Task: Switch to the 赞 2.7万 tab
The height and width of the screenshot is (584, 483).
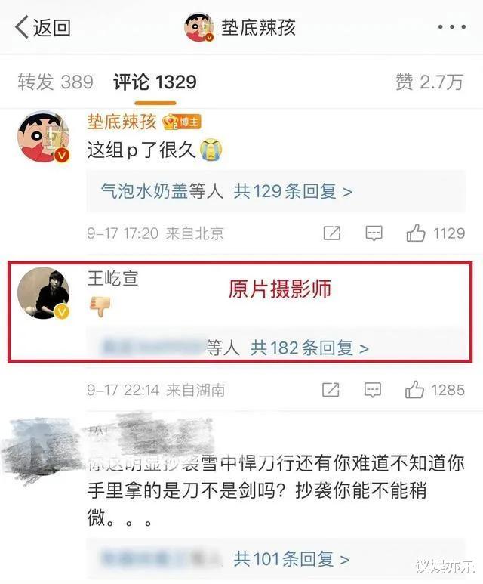Action: point(429,82)
